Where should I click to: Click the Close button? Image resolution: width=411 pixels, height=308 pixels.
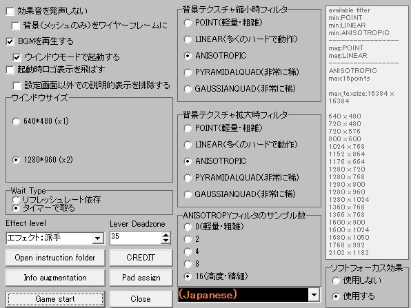[x=141, y=299]
